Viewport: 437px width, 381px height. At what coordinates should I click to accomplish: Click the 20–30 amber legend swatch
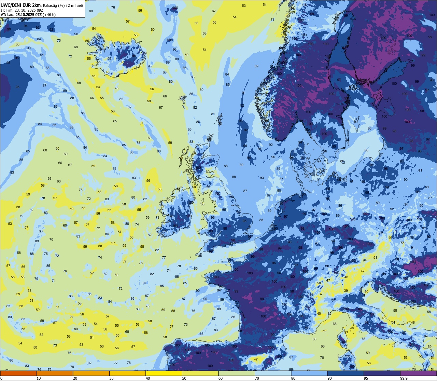(x=91, y=373)
